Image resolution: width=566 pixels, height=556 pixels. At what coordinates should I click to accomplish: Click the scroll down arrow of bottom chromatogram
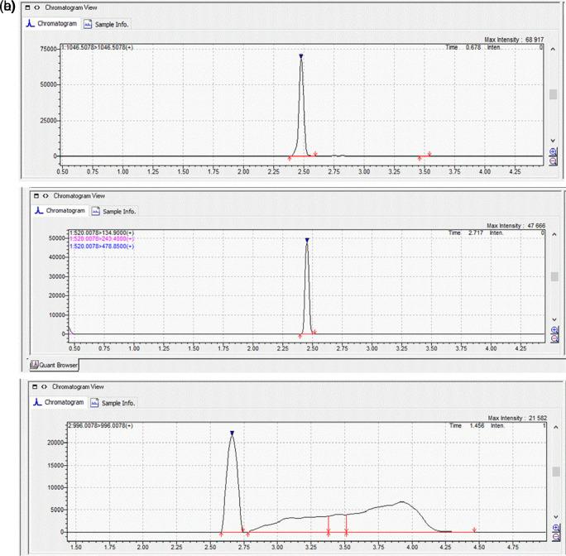555,517
